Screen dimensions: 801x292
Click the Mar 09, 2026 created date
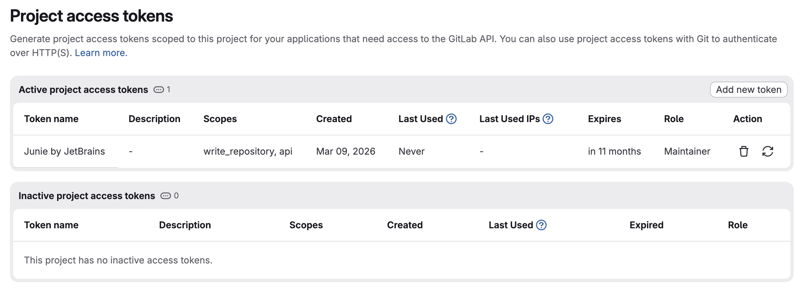click(345, 151)
